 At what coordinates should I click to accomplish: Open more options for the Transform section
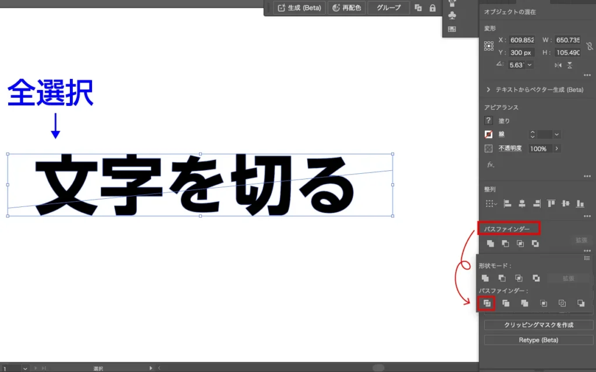pos(587,76)
